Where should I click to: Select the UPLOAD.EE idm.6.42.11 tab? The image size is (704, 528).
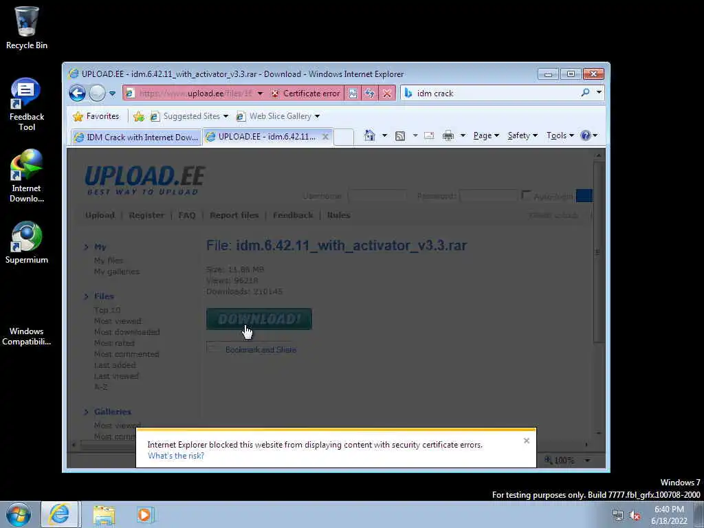tap(267, 137)
